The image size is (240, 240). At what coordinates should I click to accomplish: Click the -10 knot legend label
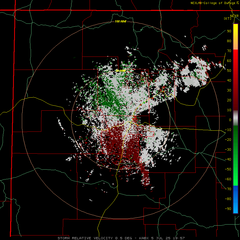coord(228,130)
